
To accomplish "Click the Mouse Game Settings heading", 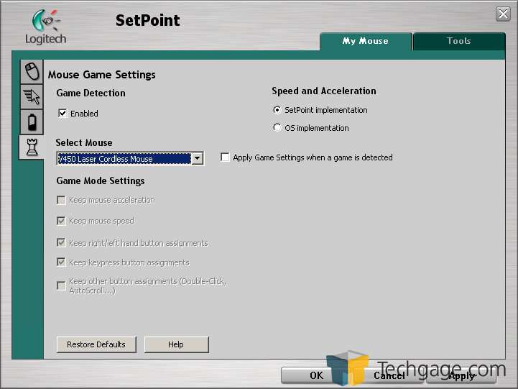I will coord(102,75).
